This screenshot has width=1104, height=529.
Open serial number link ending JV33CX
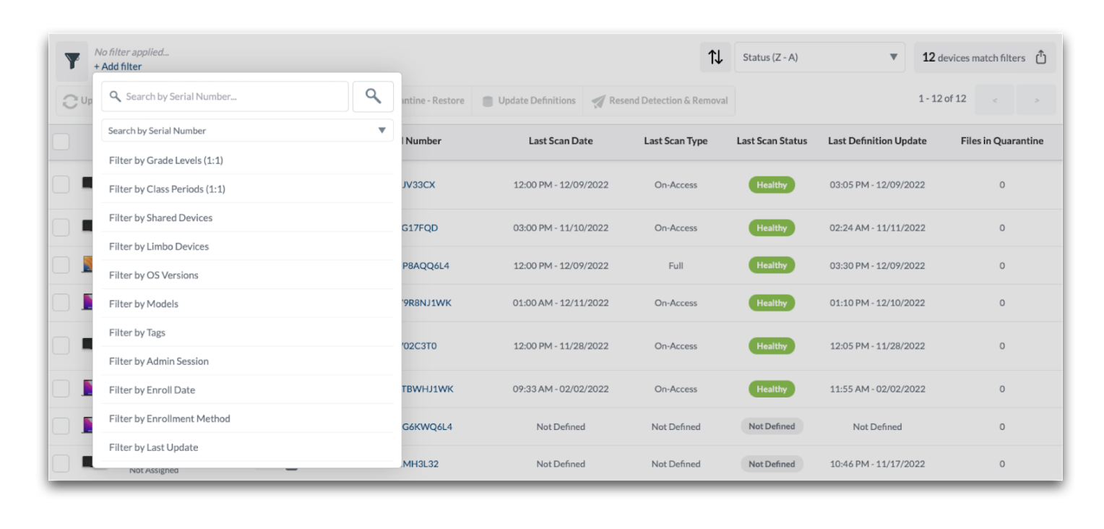point(418,185)
